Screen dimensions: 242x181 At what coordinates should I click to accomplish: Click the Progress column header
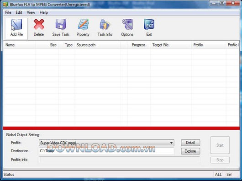pyautogui.click(x=139, y=45)
